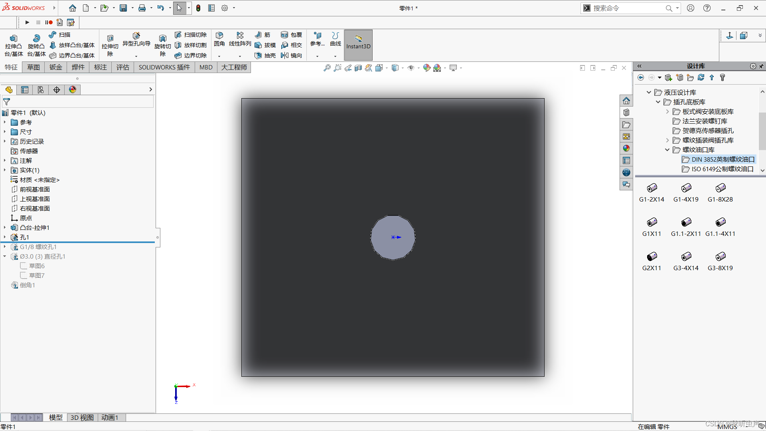Screen dimensions: 766x431
Task: Select the 旋转凸台/基体 revolve boss tool
Action: tap(36, 45)
